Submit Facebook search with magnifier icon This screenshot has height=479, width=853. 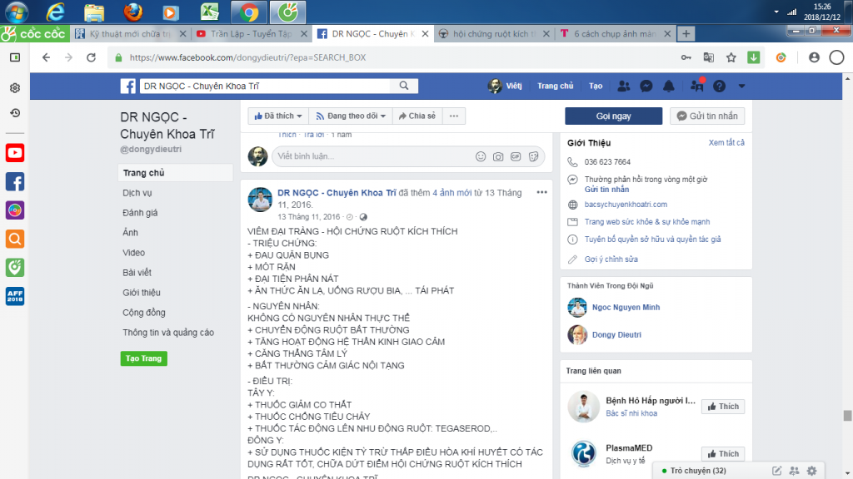[x=404, y=86]
